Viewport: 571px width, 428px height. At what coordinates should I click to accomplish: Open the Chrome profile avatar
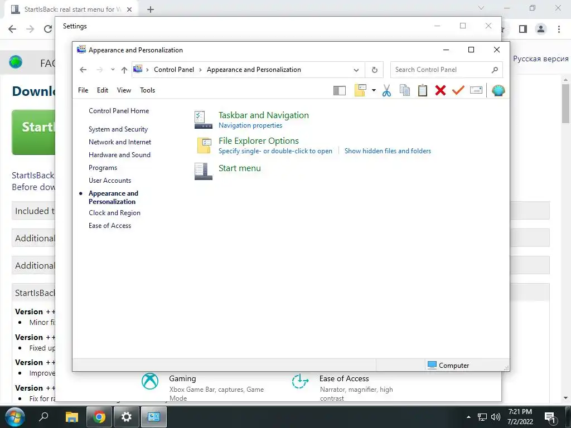[x=541, y=29]
